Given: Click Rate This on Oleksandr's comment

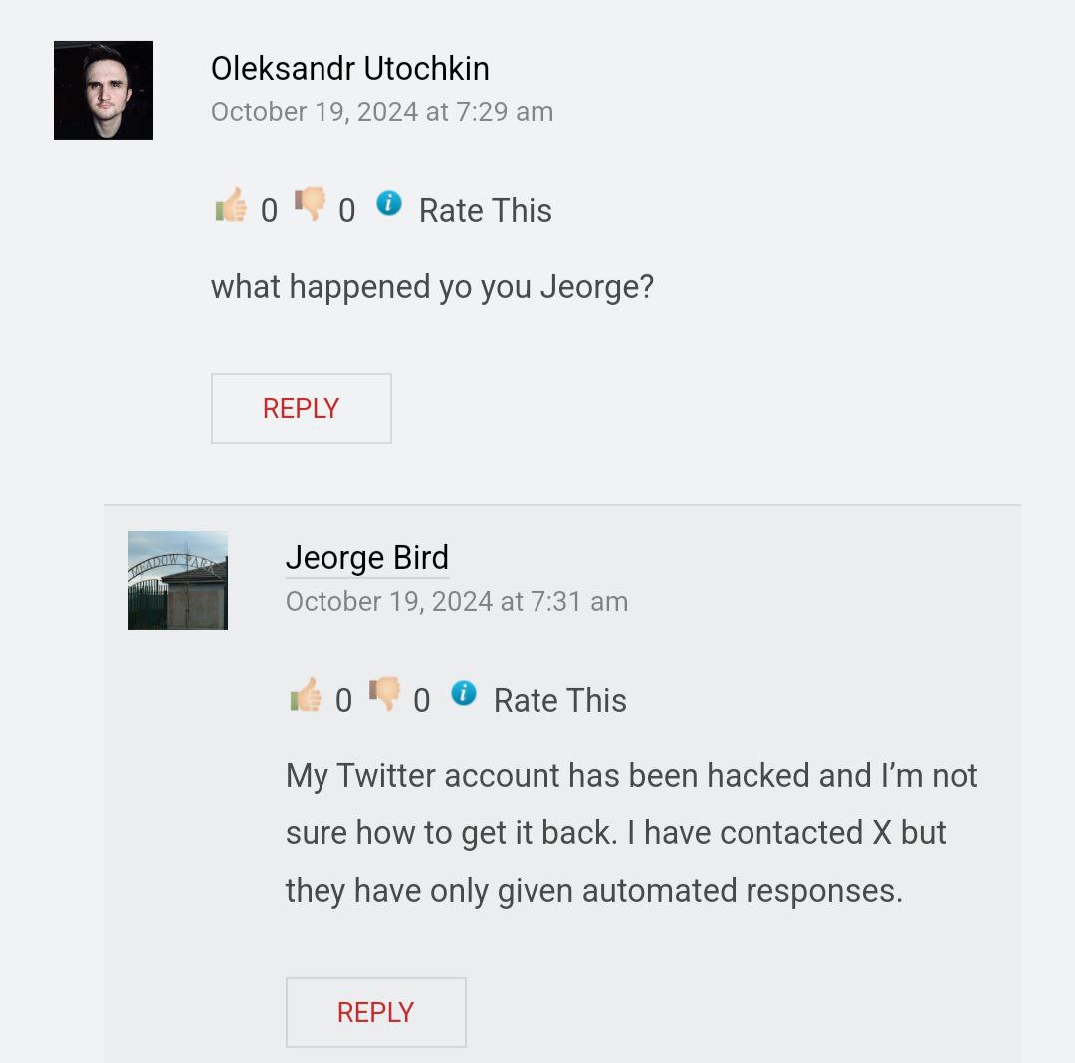Looking at the screenshot, I should pos(485,210).
